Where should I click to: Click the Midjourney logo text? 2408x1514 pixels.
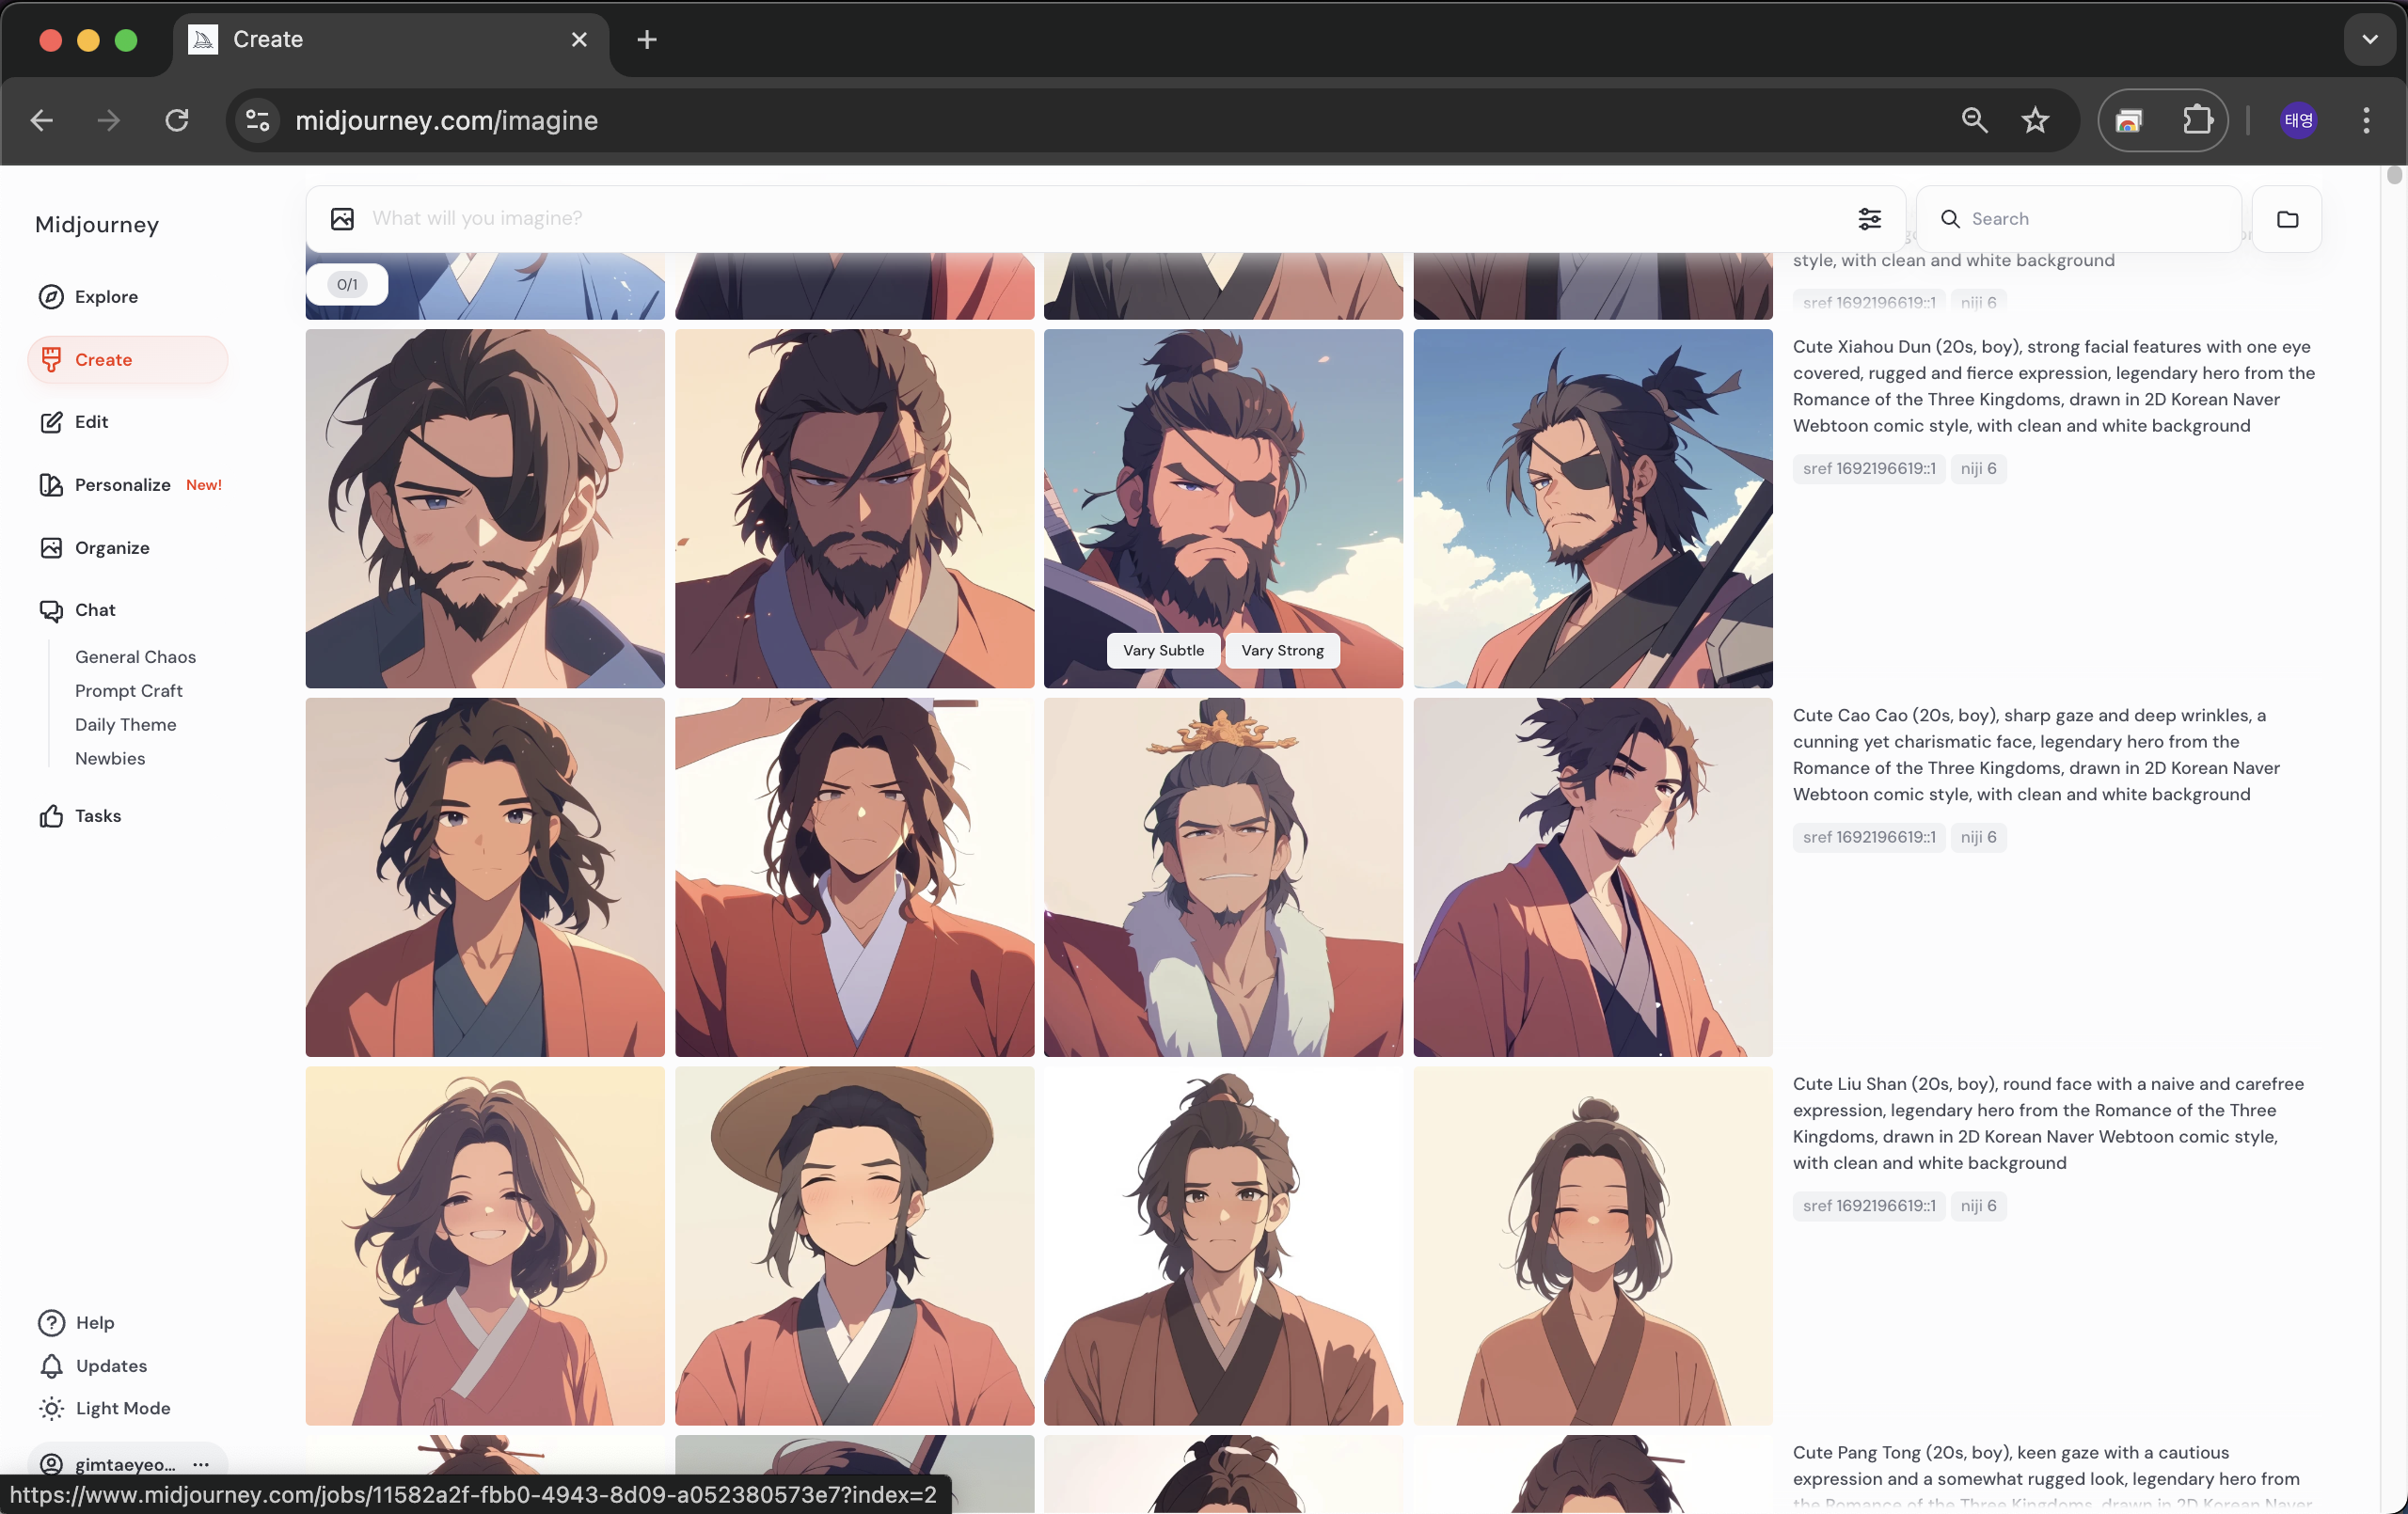(x=97, y=225)
